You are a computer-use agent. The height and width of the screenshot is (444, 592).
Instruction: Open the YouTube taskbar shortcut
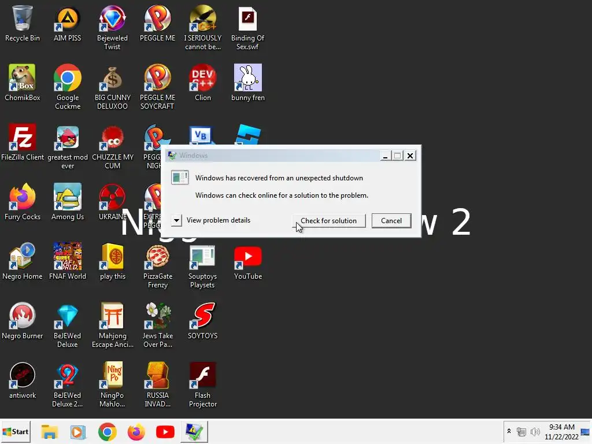pos(165,431)
